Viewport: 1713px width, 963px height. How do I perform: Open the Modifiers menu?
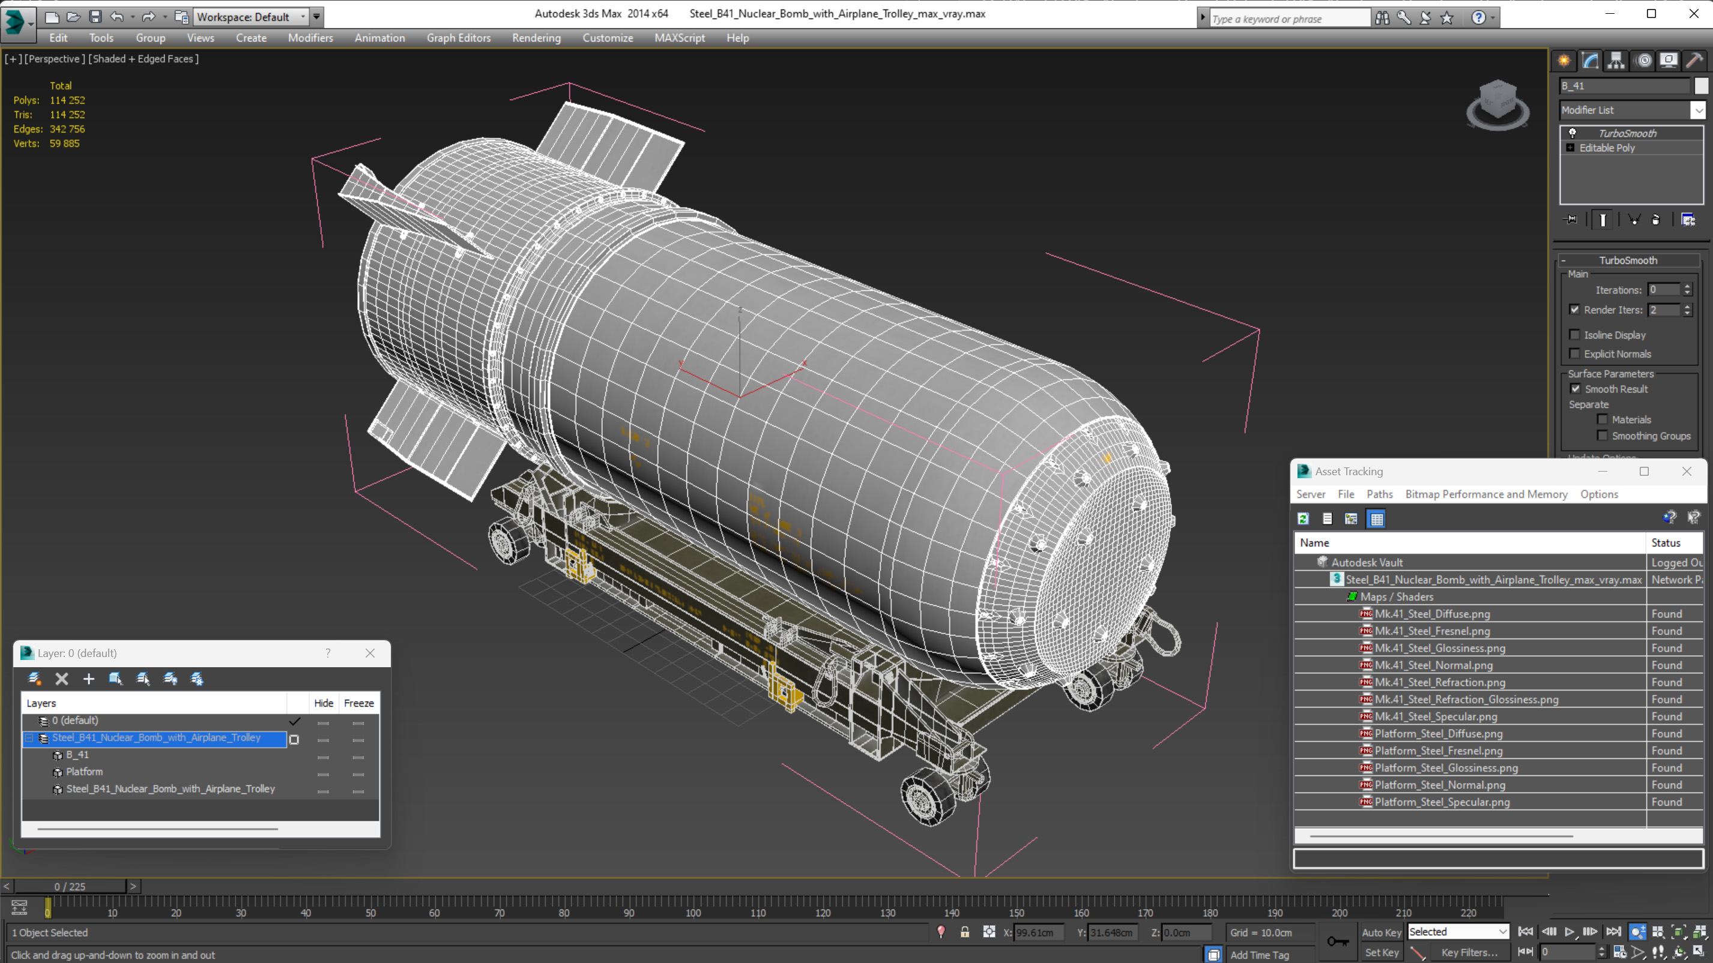point(310,38)
